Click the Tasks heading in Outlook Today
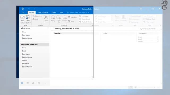The image size is (170, 95). click(105, 33)
